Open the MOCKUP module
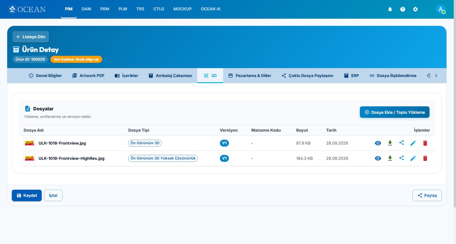The height and width of the screenshot is (244, 456). (x=183, y=9)
